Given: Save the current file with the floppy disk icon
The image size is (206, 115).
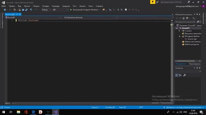Looking at the screenshot, I should coord(23,10).
